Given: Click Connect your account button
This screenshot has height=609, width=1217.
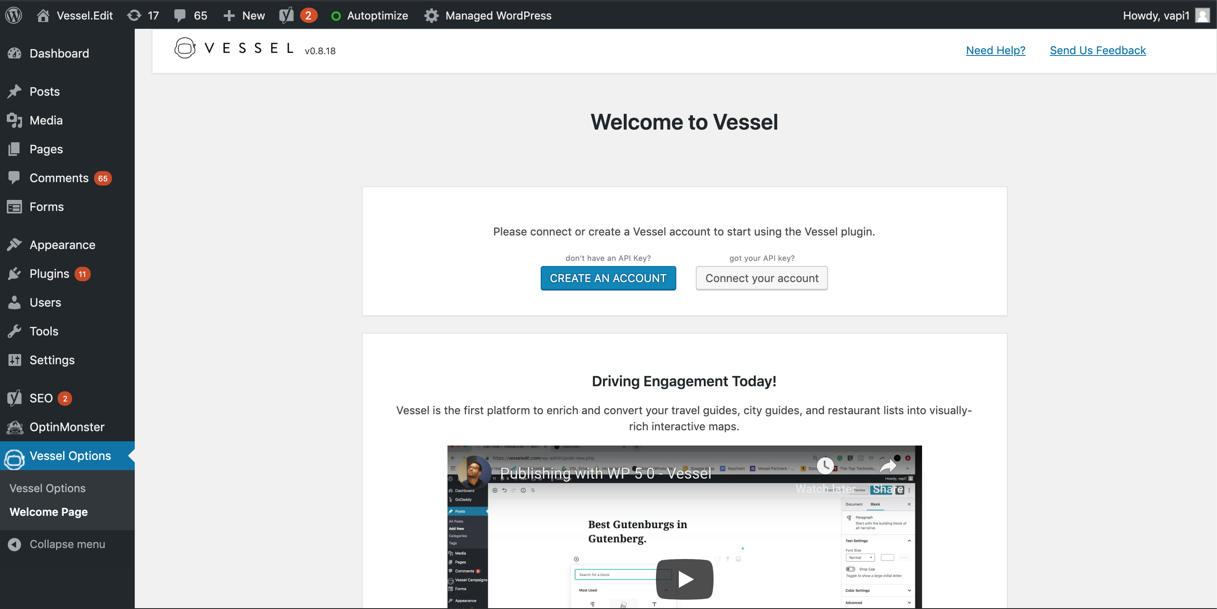Looking at the screenshot, I should point(761,278).
